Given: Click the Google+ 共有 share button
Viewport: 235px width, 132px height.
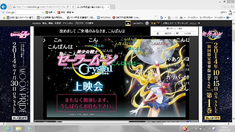Looking at the screenshot, I should (x=61, y=12).
